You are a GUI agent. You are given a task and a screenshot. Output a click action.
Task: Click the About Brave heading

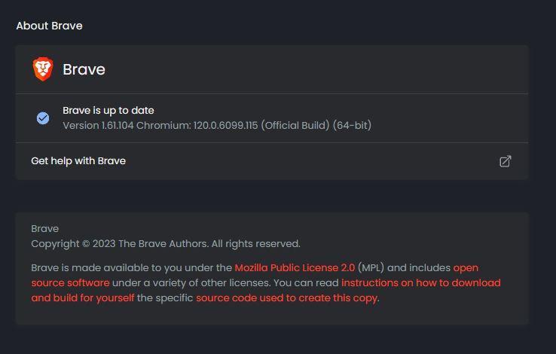[x=49, y=26]
